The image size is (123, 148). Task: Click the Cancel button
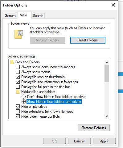pos(79,141)
